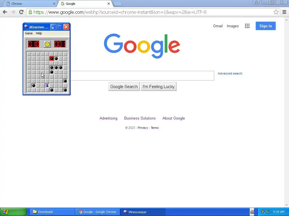Click the Minesweeper timer display

point(60,44)
